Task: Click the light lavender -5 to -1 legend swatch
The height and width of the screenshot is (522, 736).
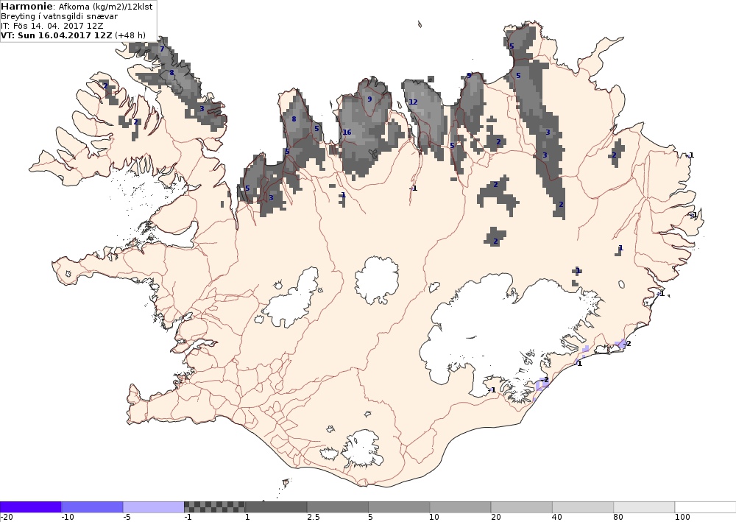Action: tap(154, 507)
